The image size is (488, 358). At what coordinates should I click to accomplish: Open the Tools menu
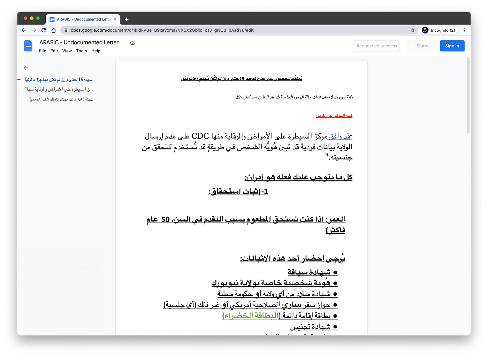(x=82, y=51)
